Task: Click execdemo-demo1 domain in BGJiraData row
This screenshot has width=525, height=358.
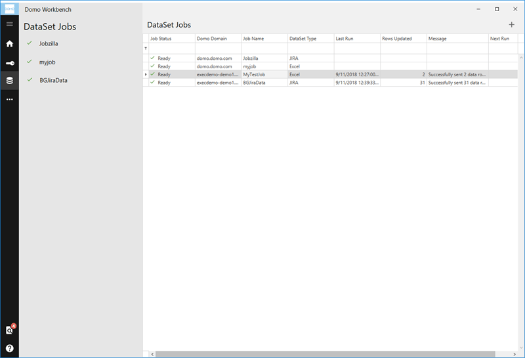Action: [218, 83]
